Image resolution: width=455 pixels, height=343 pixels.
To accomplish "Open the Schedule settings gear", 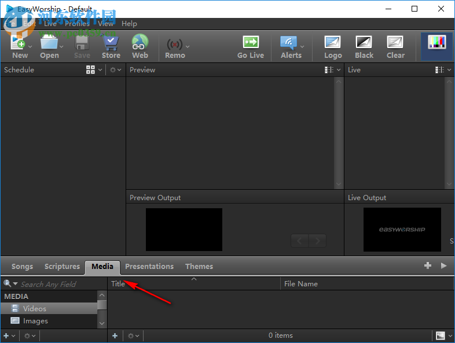I will point(113,69).
